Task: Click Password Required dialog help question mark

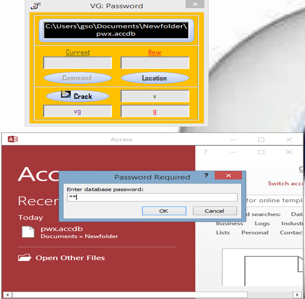Action: click(x=206, y=175)
